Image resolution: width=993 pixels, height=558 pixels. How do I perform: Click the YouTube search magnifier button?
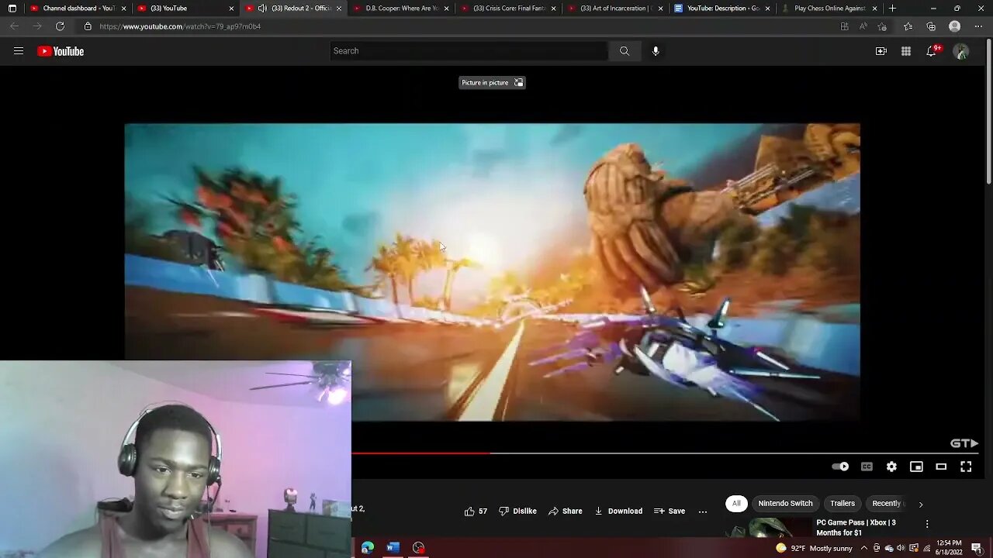point(625,51)
